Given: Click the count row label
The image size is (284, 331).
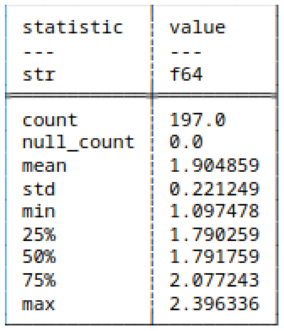Looking at the screenshot, I should pyautogui.click(x=50, y=120).
